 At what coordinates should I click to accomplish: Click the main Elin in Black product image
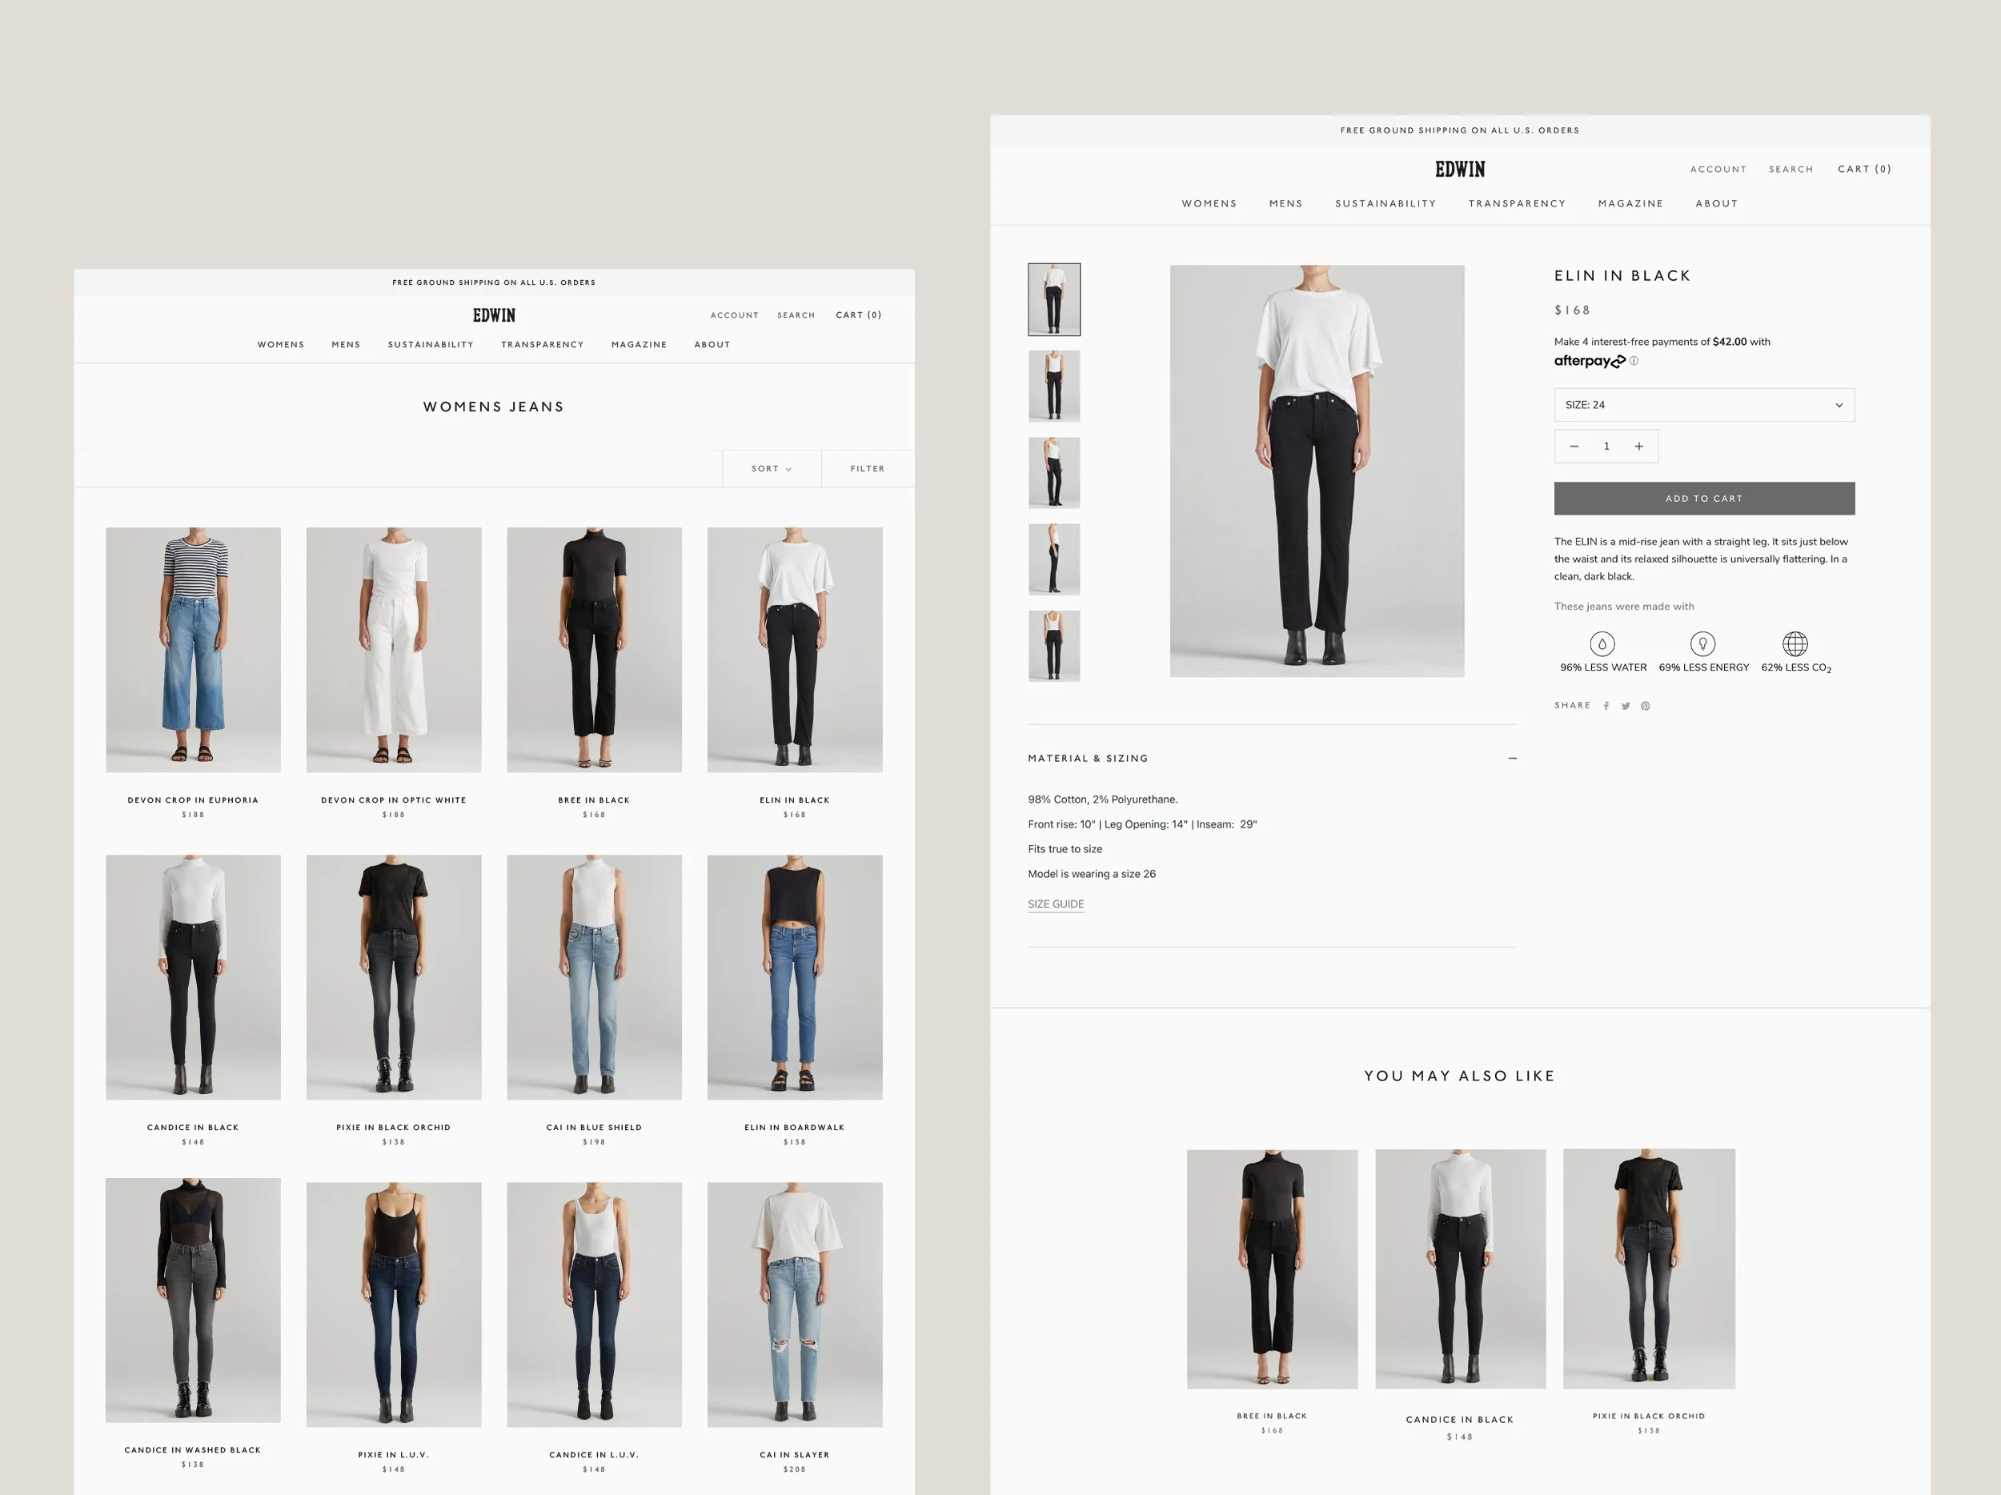coord(1316,471)
